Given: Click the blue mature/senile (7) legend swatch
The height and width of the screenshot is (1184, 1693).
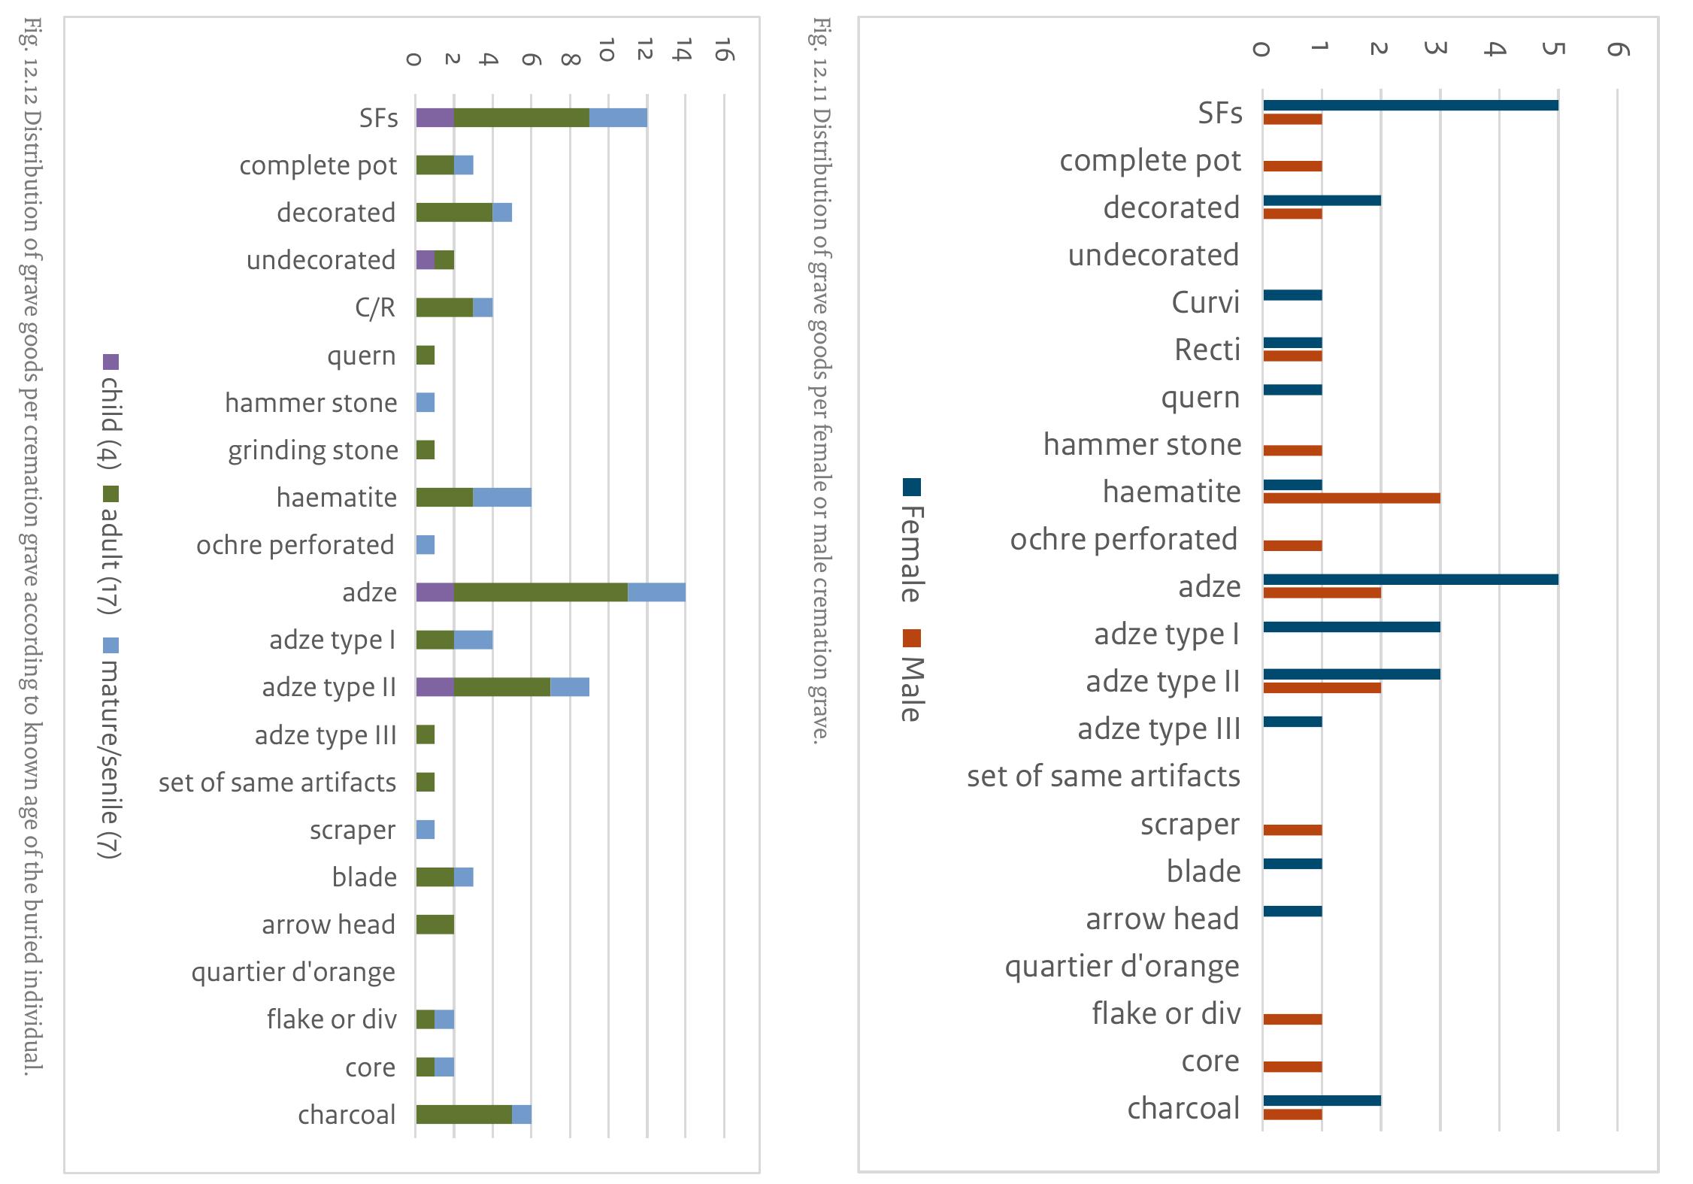Looking at the screenshot, I should (111, 645).
